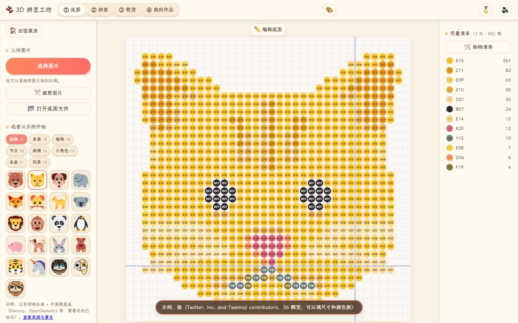The image size is (518, 323).
Task: Click the B07 black color swatch
Action: (450, 109)
